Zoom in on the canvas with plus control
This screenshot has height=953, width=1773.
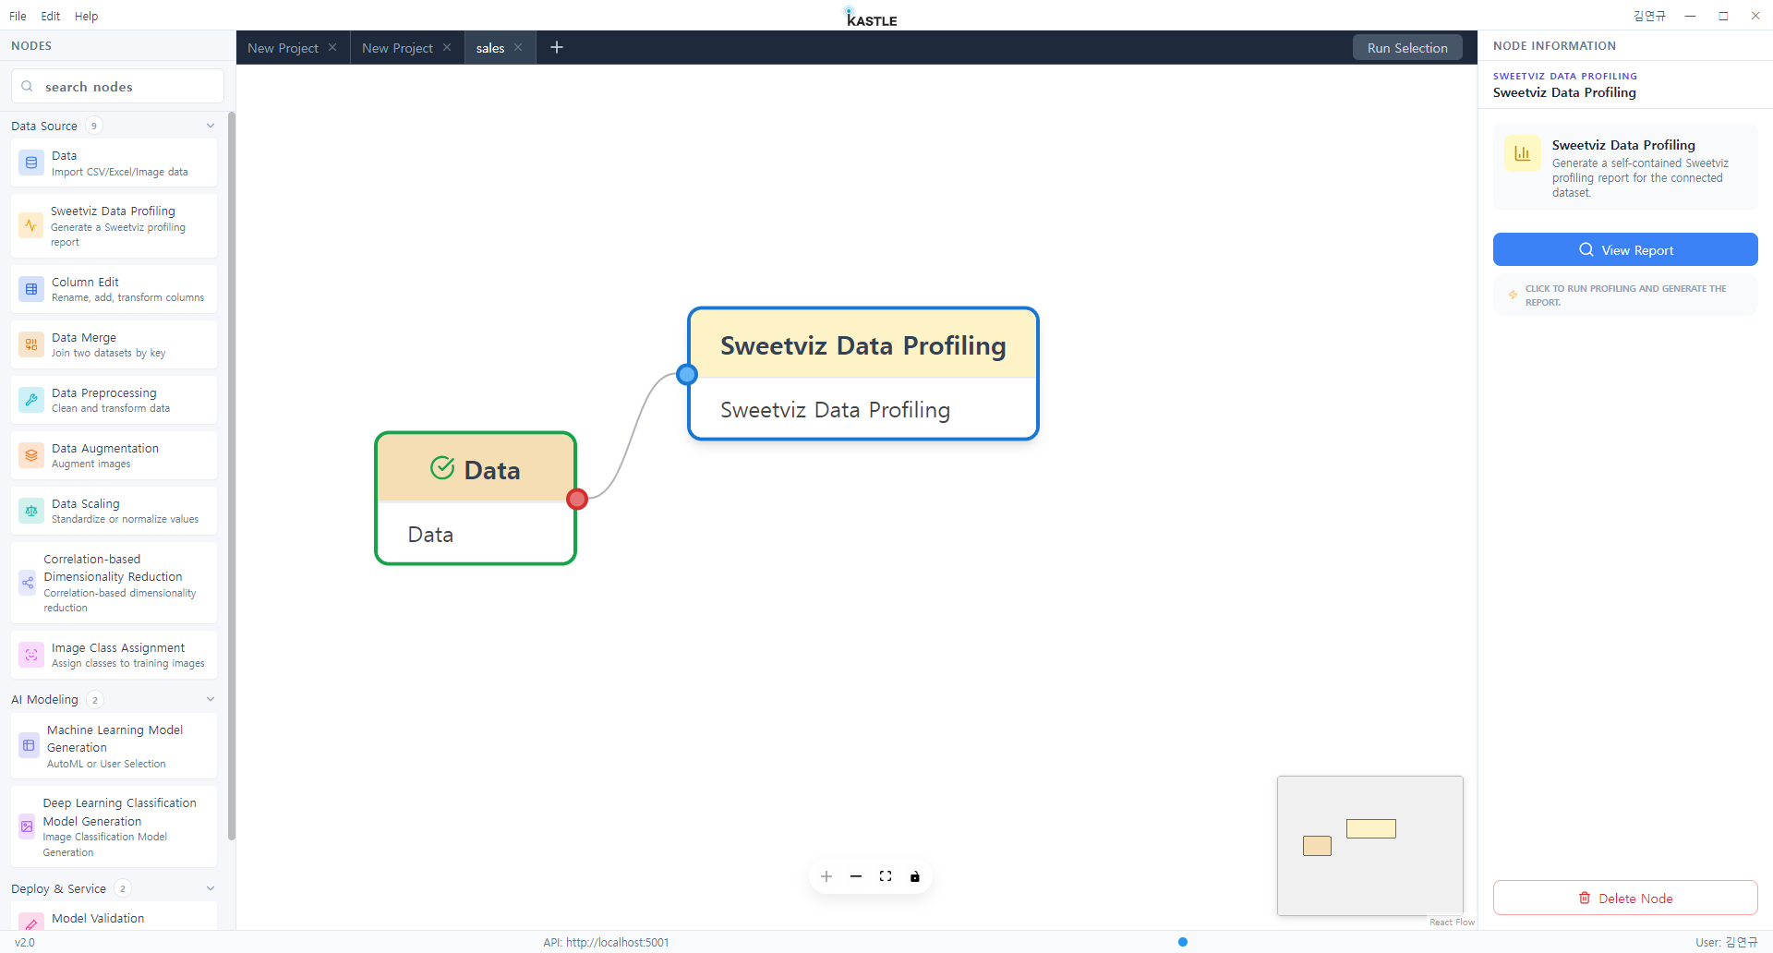(x=826, y=876)
